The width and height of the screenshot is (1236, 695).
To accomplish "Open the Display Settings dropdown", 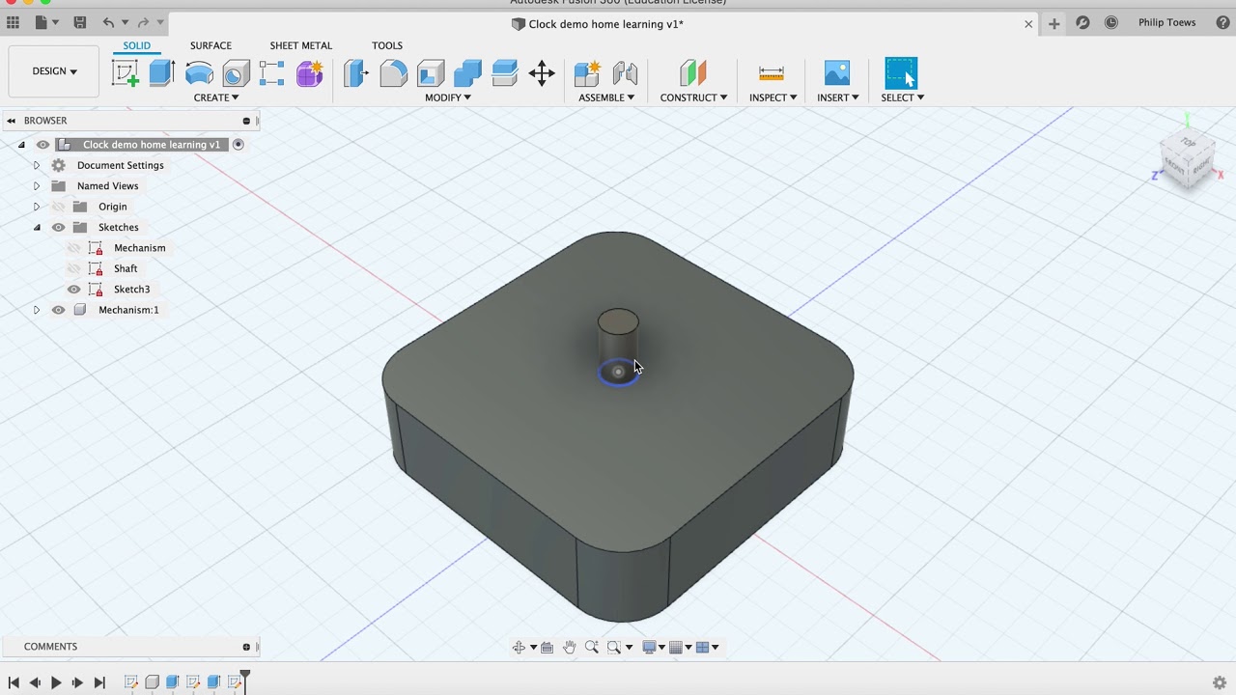I will coord(654,648).
